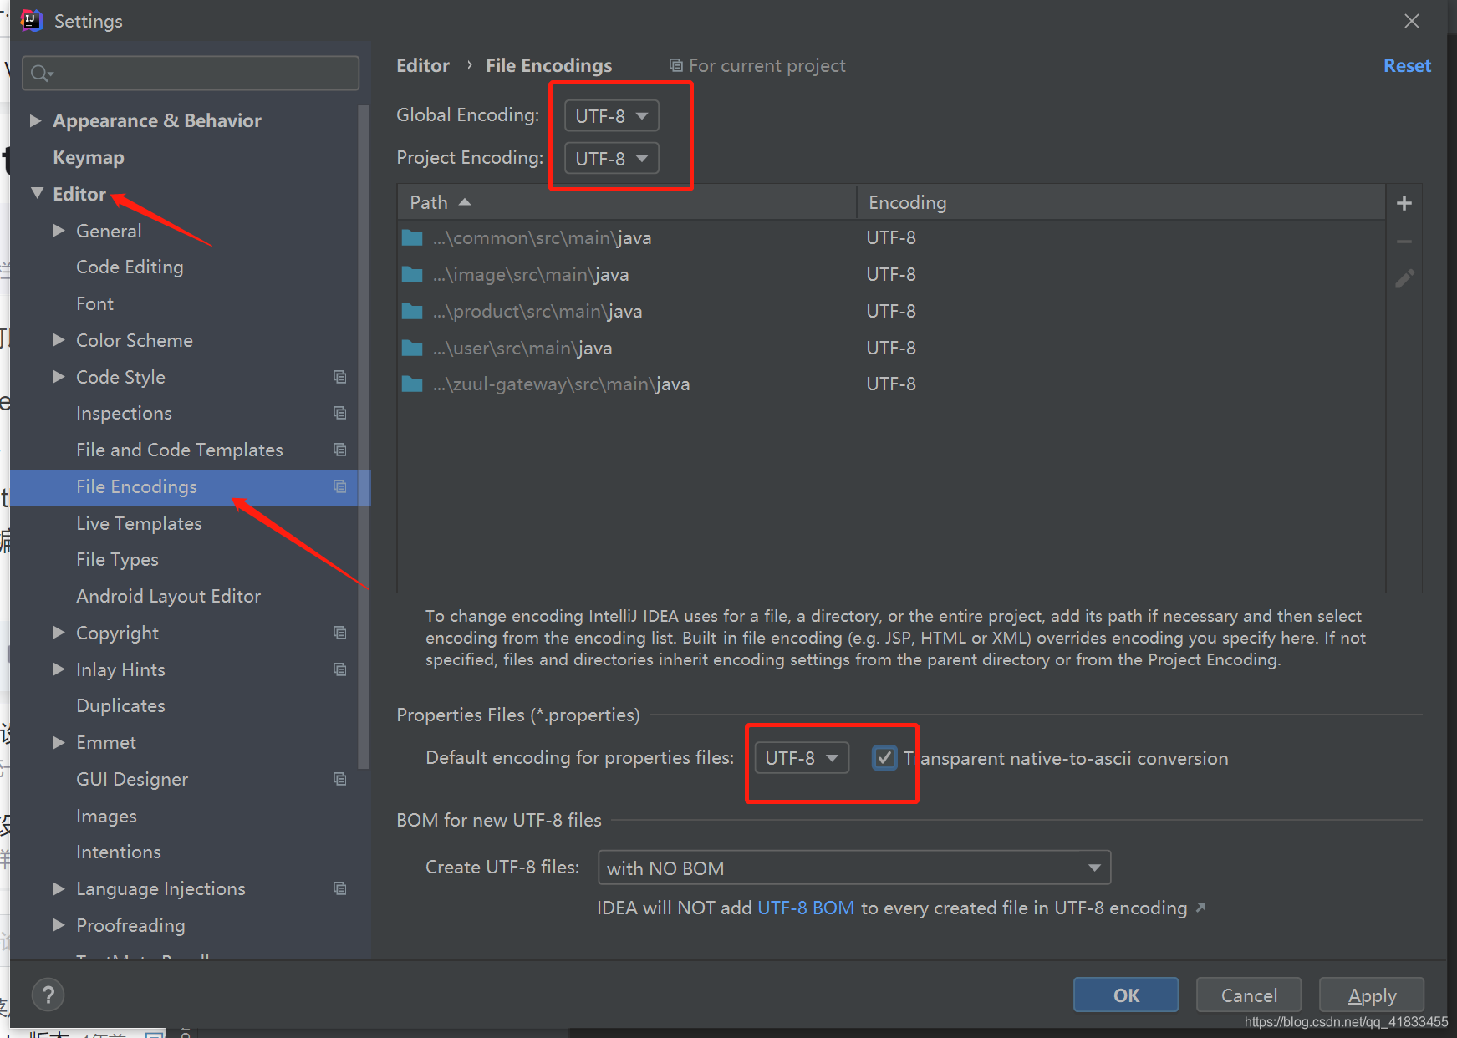Screen dimensions: 1457x1038
Task: Click project icon on File Encodings row
Action: click(339, 486)
